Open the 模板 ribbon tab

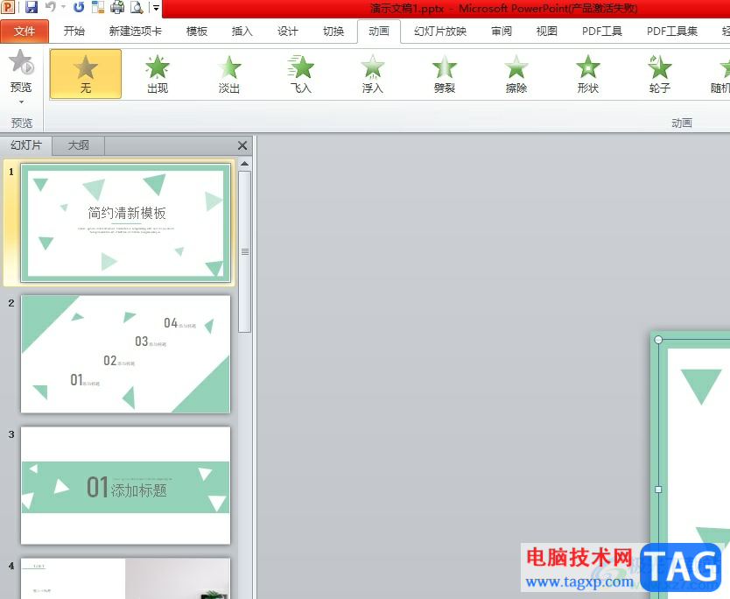click(196, 32)
